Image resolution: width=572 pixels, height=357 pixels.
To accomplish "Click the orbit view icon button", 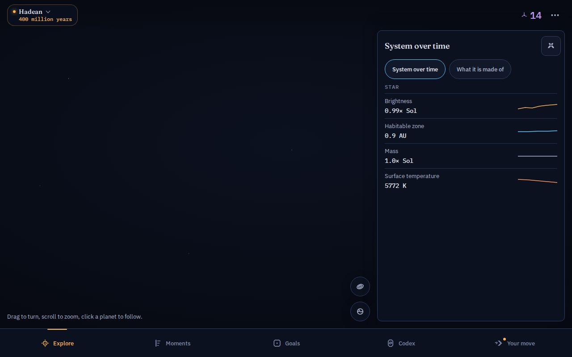I will [x=360, y=286].
